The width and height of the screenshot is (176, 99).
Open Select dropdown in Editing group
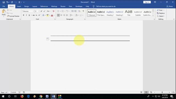[x=161, y=16]
